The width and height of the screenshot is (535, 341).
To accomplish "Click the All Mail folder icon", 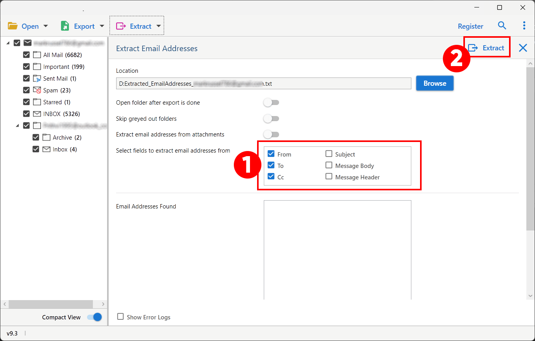I will [x=37, y=55].
